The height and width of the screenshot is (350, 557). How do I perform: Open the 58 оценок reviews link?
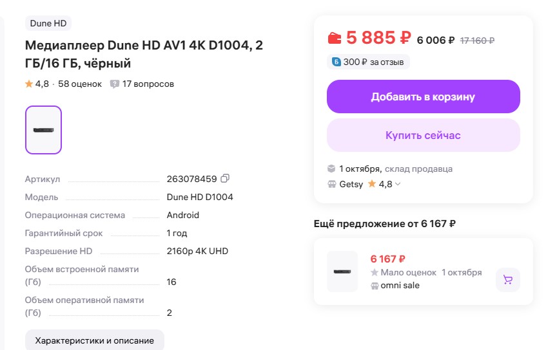[x=80, y=84]
